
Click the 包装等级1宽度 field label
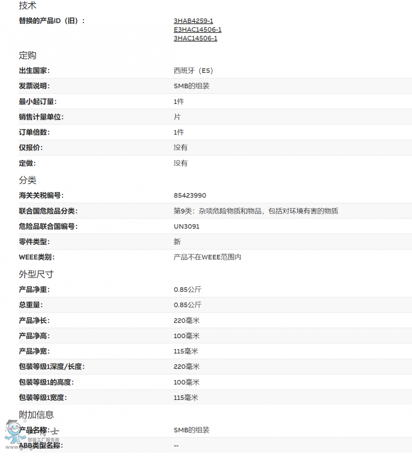[46, 398]
